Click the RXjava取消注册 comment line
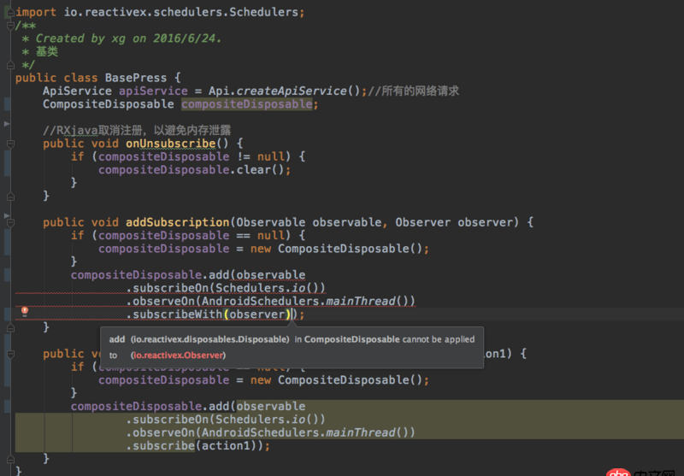The height and width of the screenshot is (476, 684). click(137, 130)
